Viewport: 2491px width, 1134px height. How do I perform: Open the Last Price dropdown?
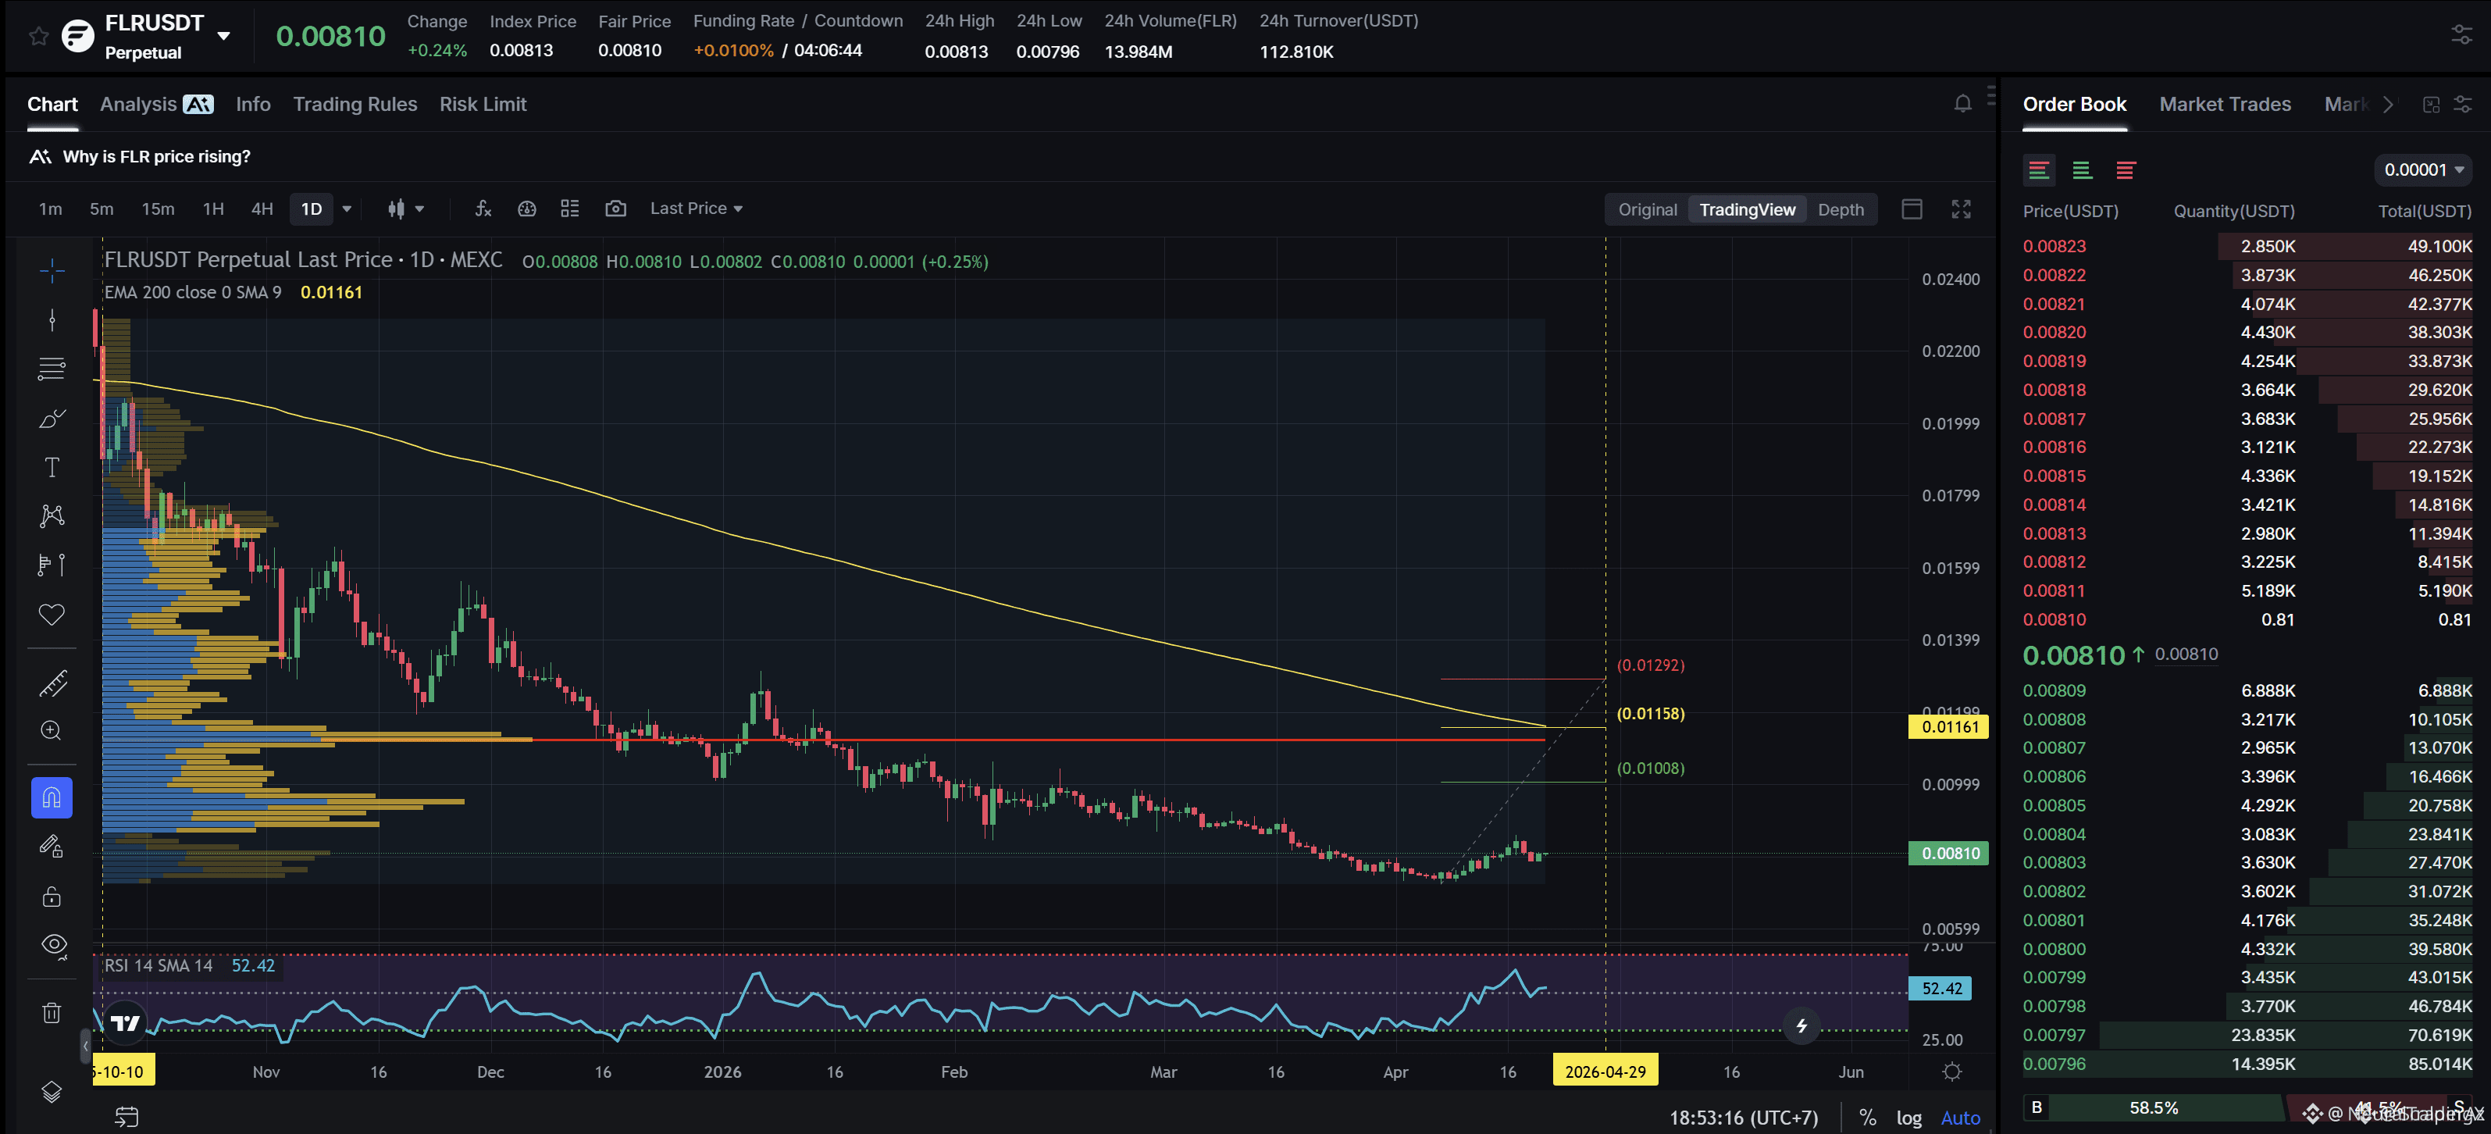coord(695,209)
